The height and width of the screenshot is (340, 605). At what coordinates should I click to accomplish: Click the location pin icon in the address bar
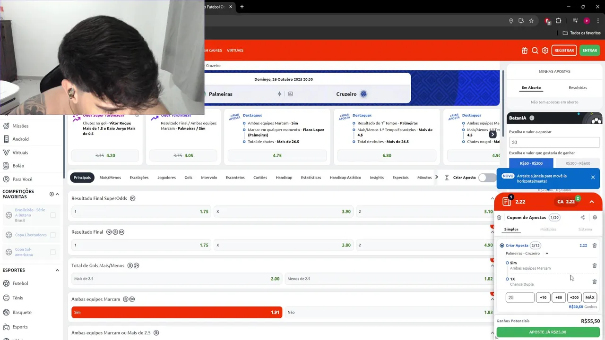[511, 21]
